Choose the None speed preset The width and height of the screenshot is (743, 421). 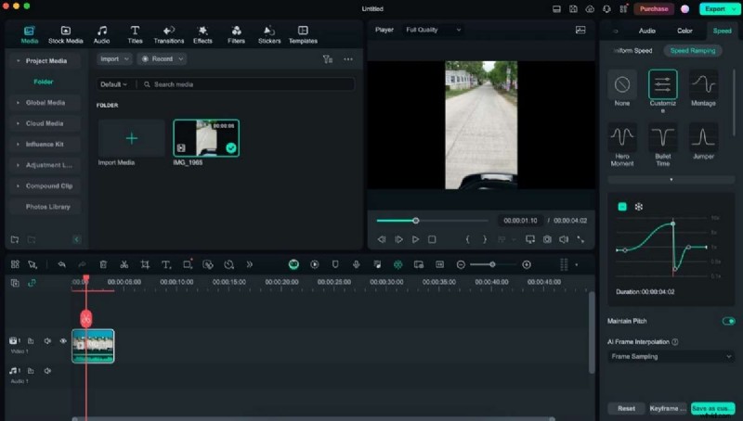click(x=622, y=88)
